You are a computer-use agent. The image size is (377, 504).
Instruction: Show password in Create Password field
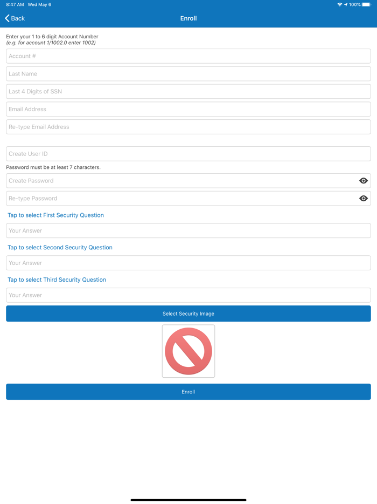click(363, 181)
